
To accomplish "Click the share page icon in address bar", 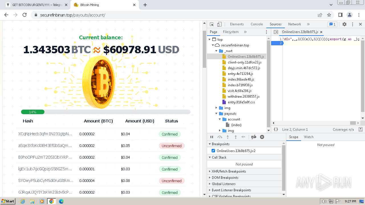I will coord(320,15).
